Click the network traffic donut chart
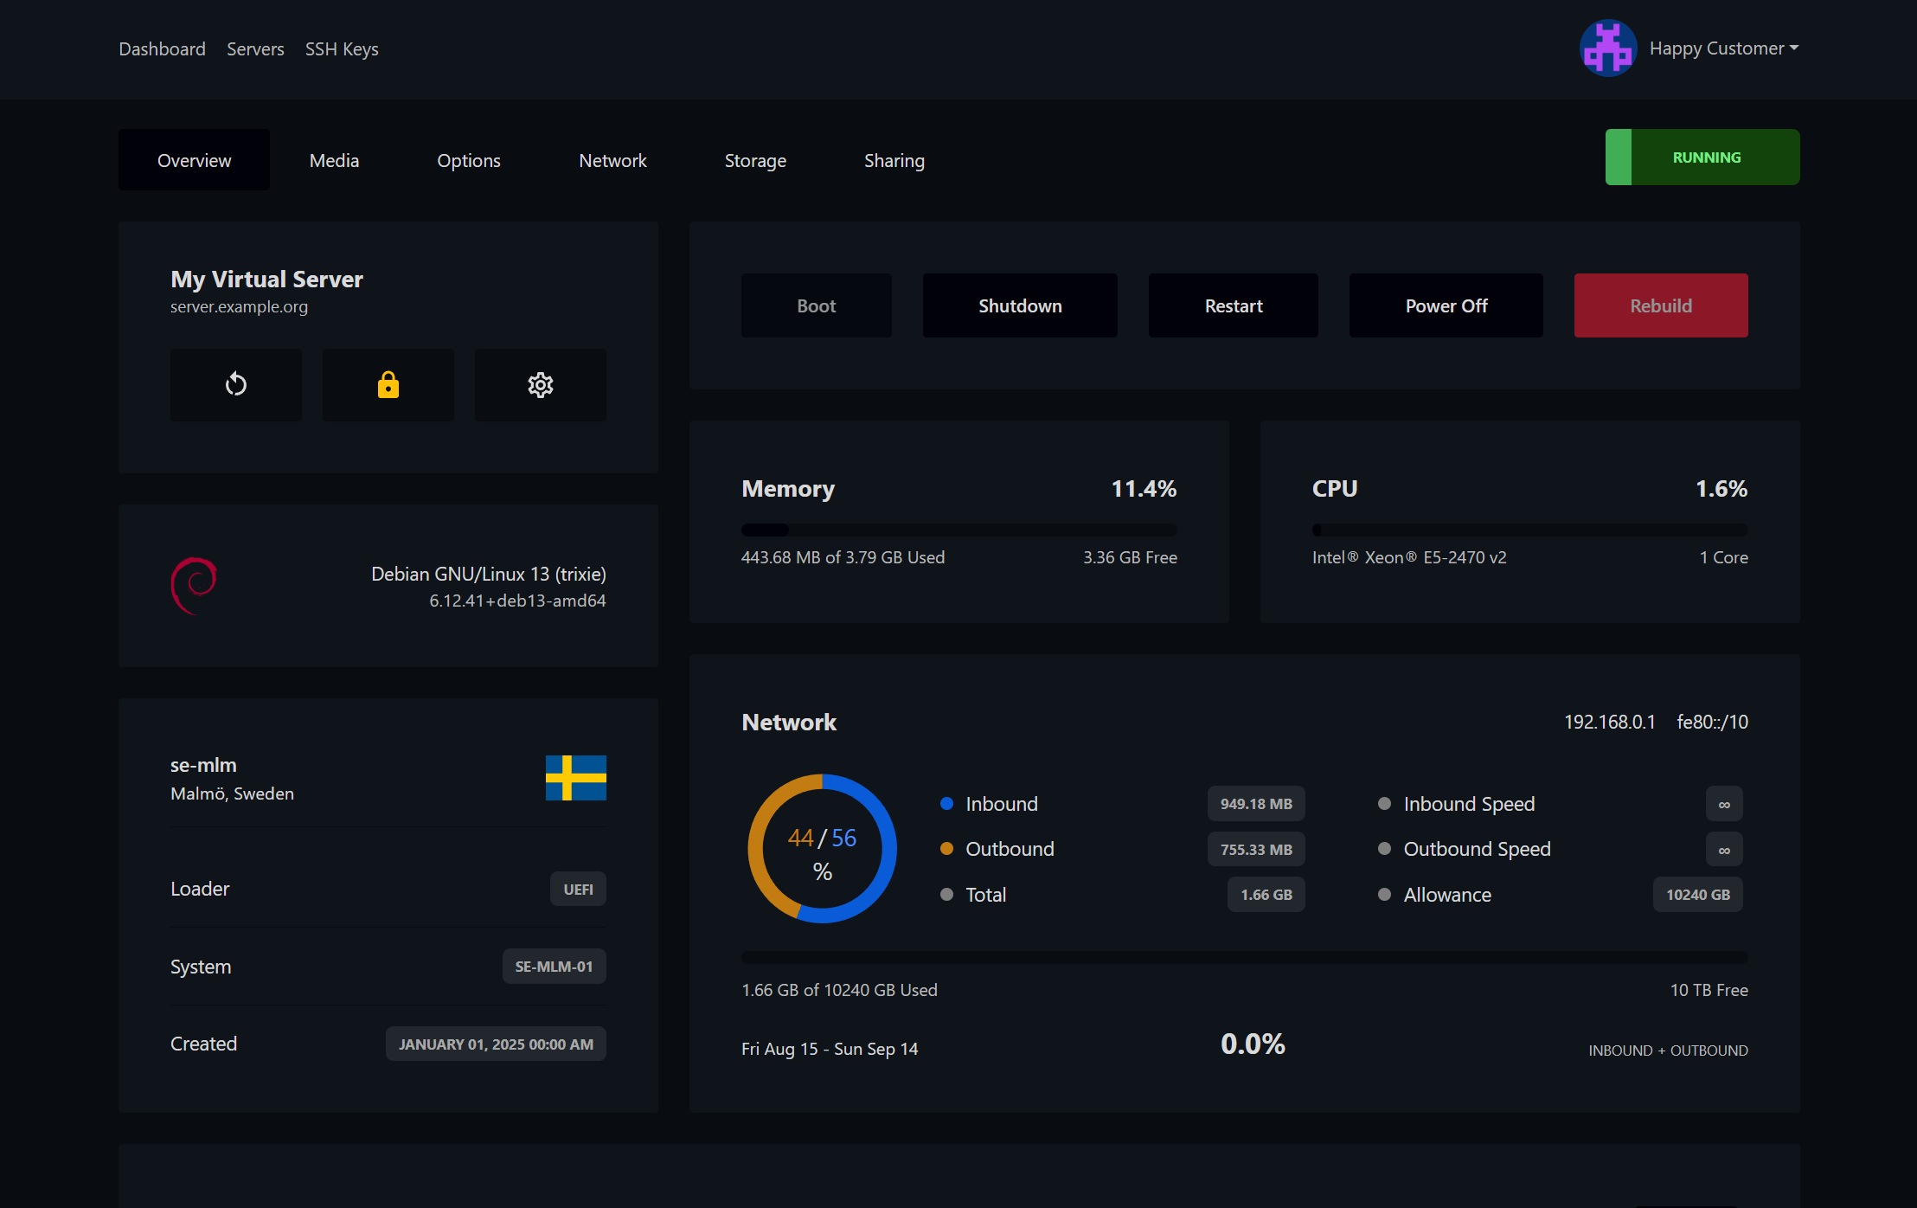This screenshot has width=1917, height=1208. 822,848
